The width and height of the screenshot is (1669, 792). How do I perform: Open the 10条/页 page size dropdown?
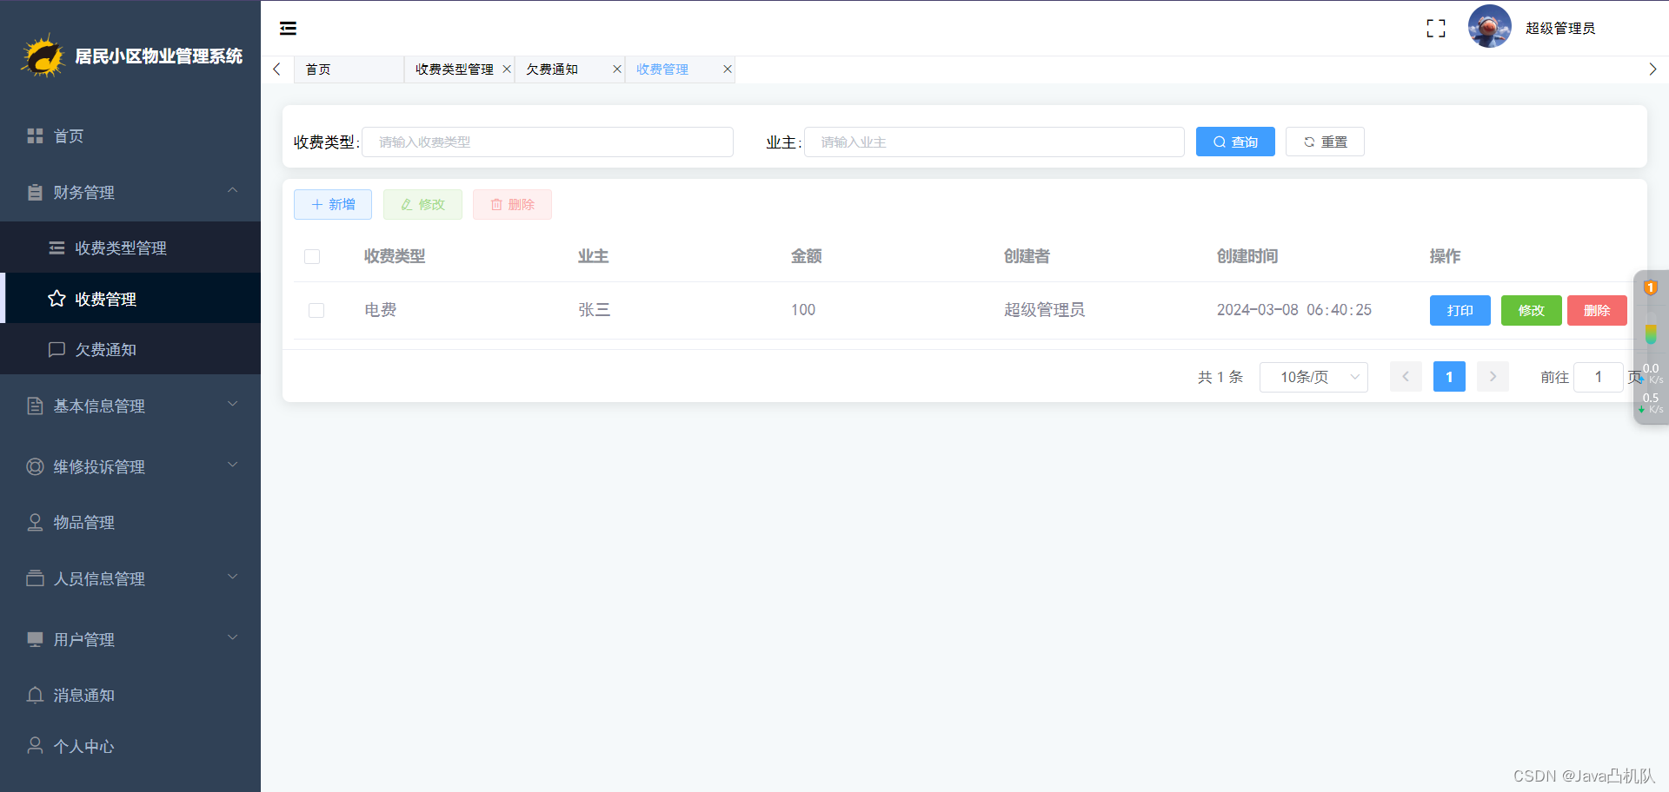(1313, 376)
